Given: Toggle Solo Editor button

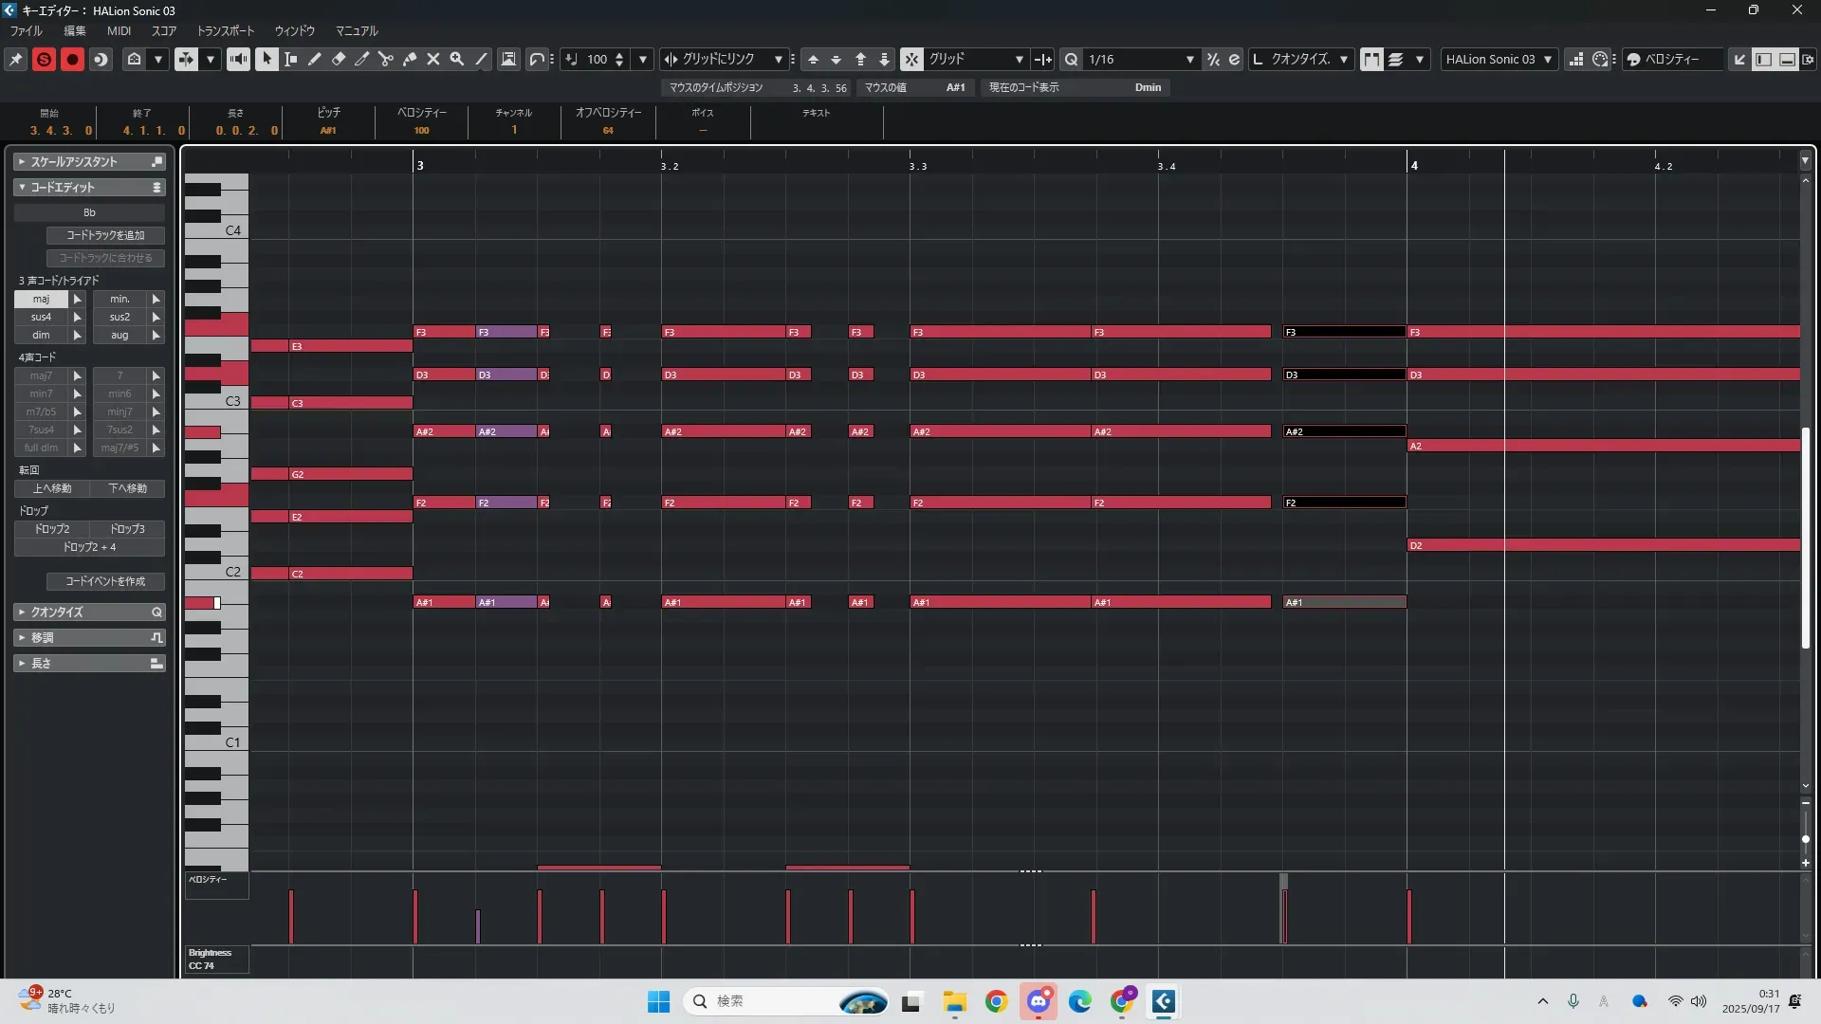Looking at the screenshot, I should (x=44, y=59).
